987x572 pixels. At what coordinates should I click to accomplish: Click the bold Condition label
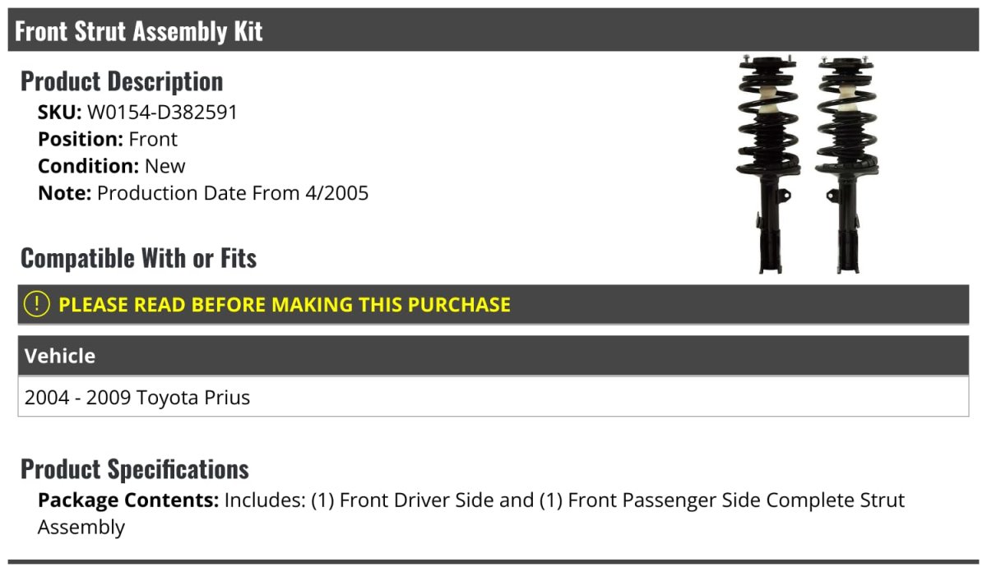[89, 166]
